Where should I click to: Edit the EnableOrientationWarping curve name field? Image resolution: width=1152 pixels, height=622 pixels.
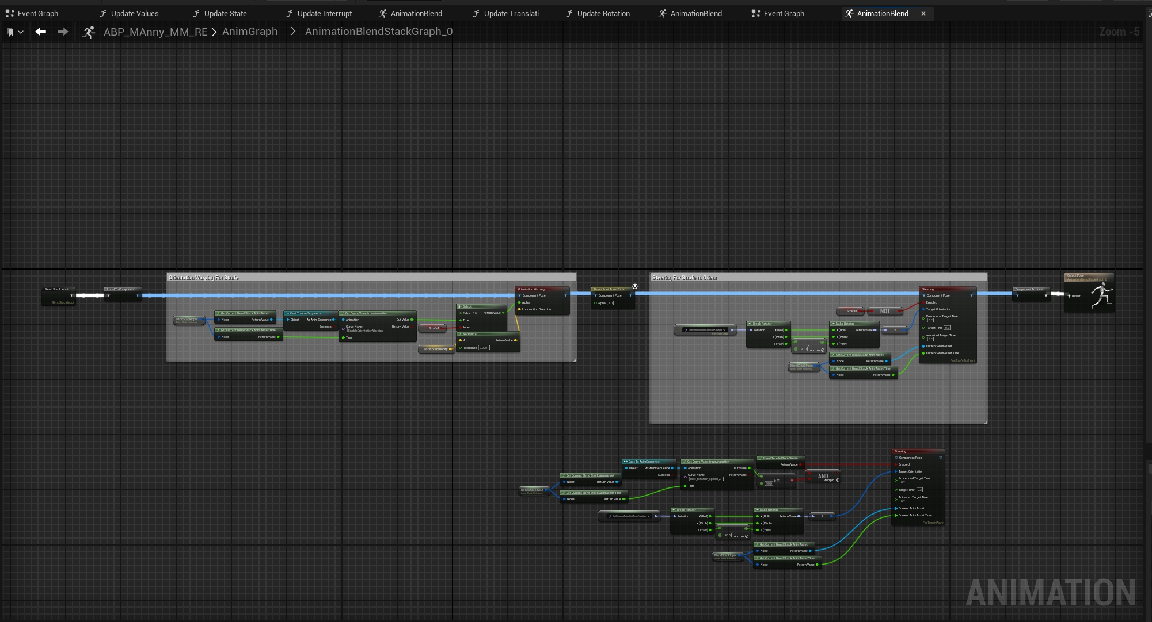(366, 331)
